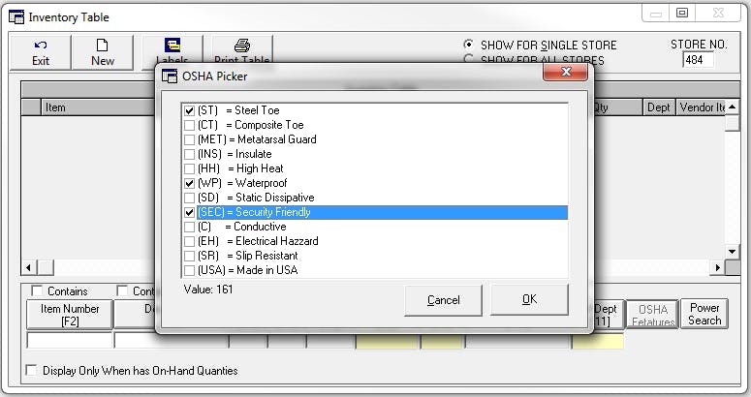Select Show For Single Store radio button
This screenshot has width=751, height=397.
469,45
